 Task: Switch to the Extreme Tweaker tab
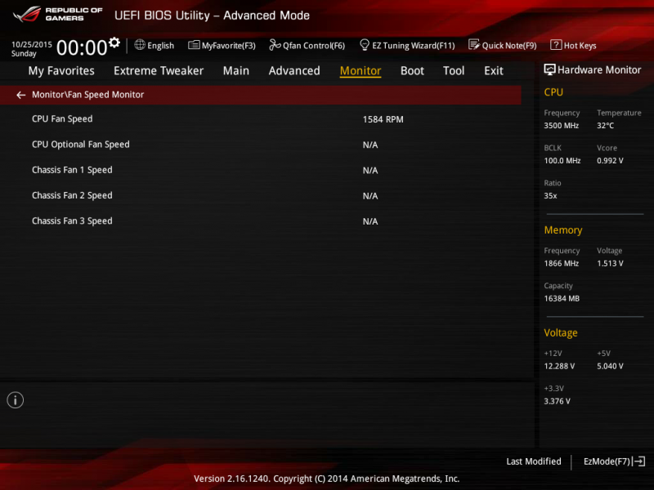(x=159, y=71)
